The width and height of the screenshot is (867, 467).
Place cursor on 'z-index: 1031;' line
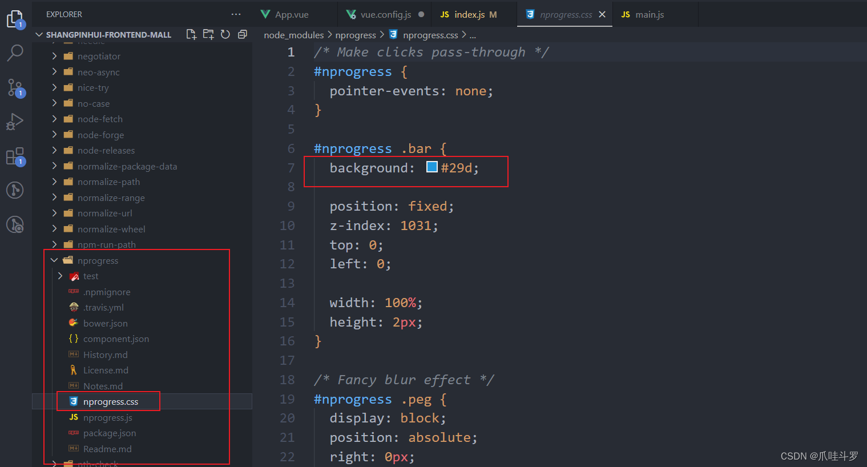click(x=384, y=226)
